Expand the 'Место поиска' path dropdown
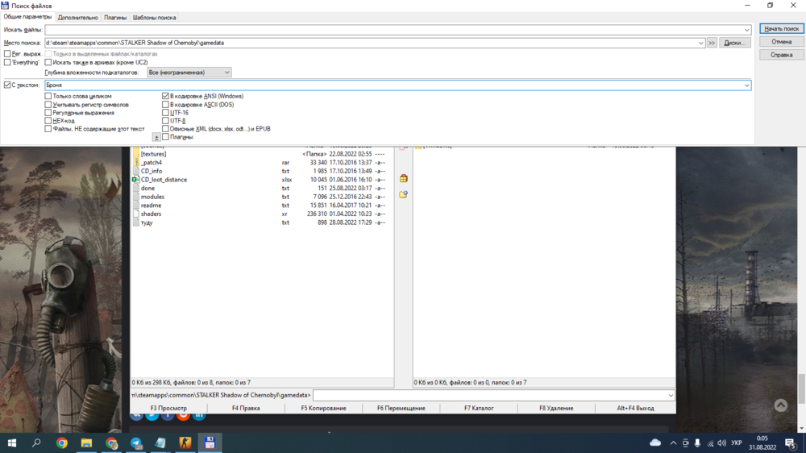The image size is (806, 453). [x=701, y=43]
